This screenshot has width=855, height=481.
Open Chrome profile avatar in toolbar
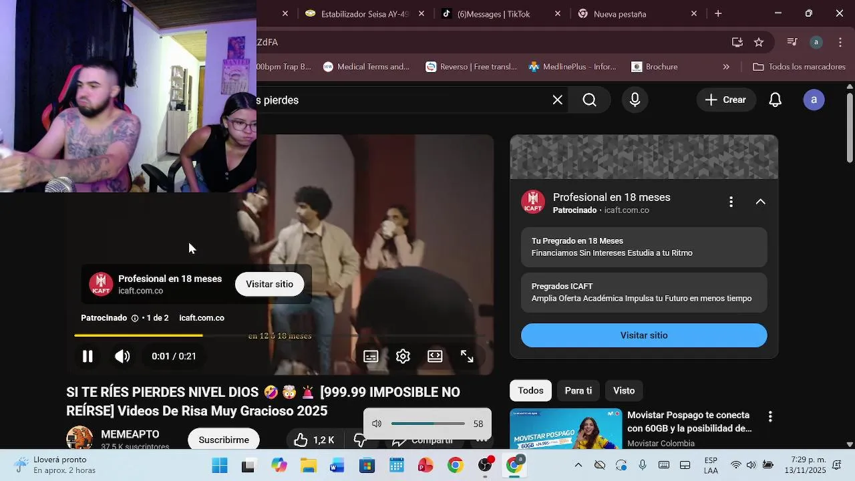click(x=816, y=42)
